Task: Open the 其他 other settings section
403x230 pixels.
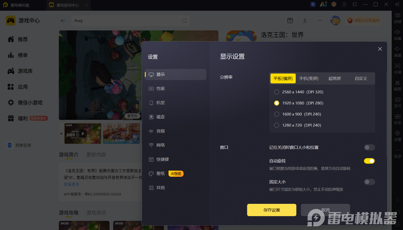Action: tap(175, 188)
